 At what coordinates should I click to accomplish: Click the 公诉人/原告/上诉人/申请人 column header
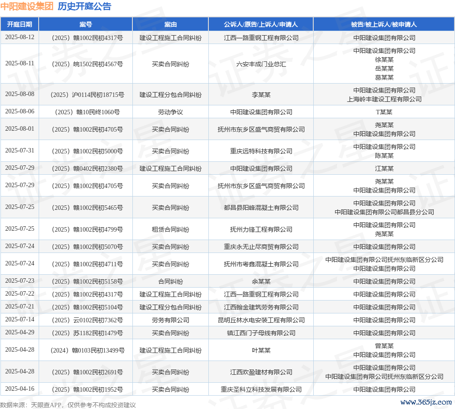click(261, 24)
